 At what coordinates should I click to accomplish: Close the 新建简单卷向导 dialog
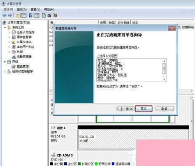[x=172, y=29]
